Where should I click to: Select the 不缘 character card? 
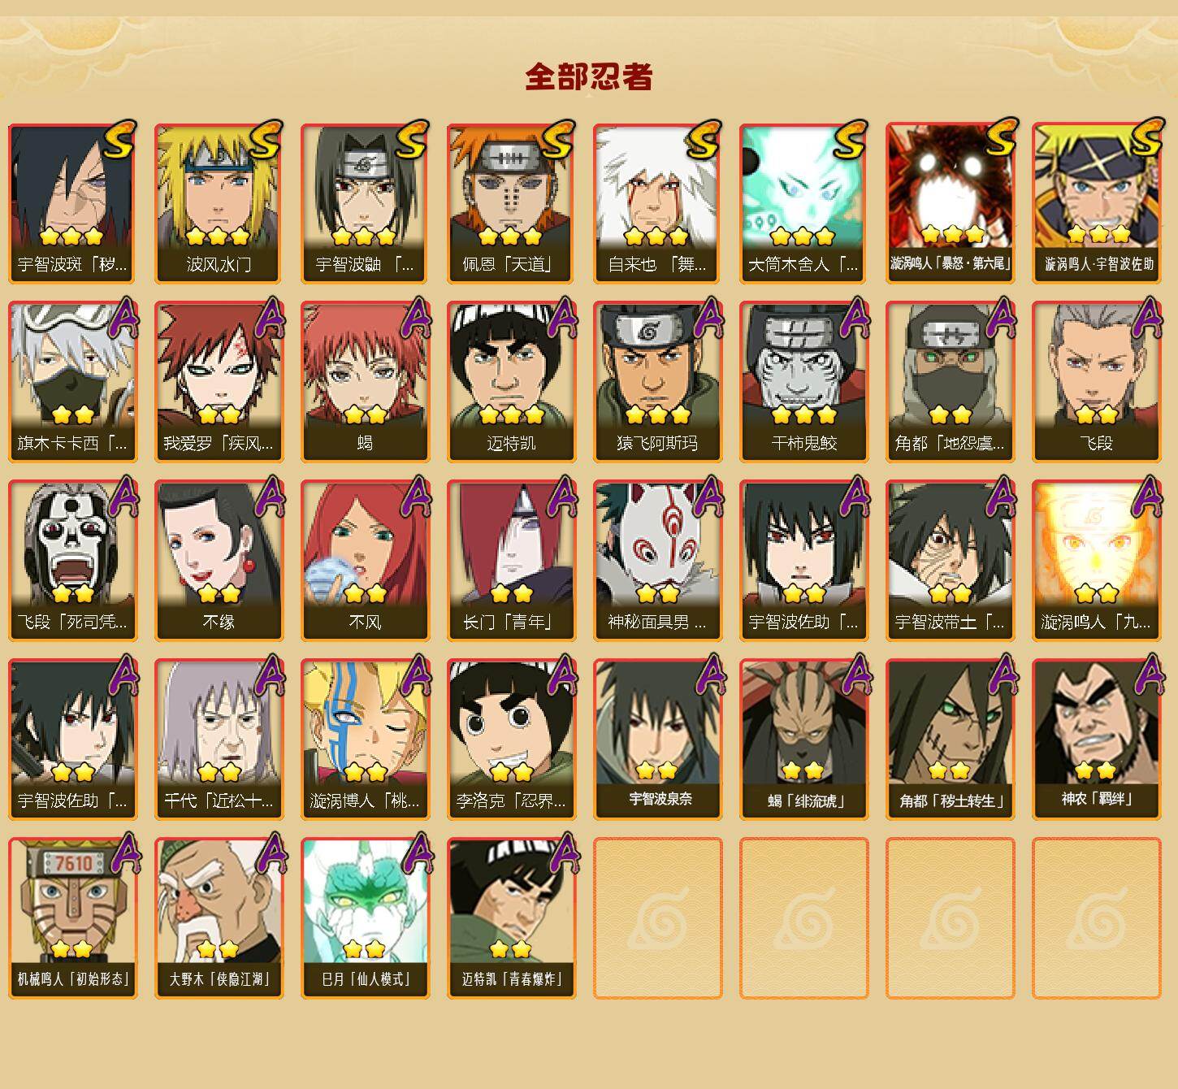coord(219,561)
